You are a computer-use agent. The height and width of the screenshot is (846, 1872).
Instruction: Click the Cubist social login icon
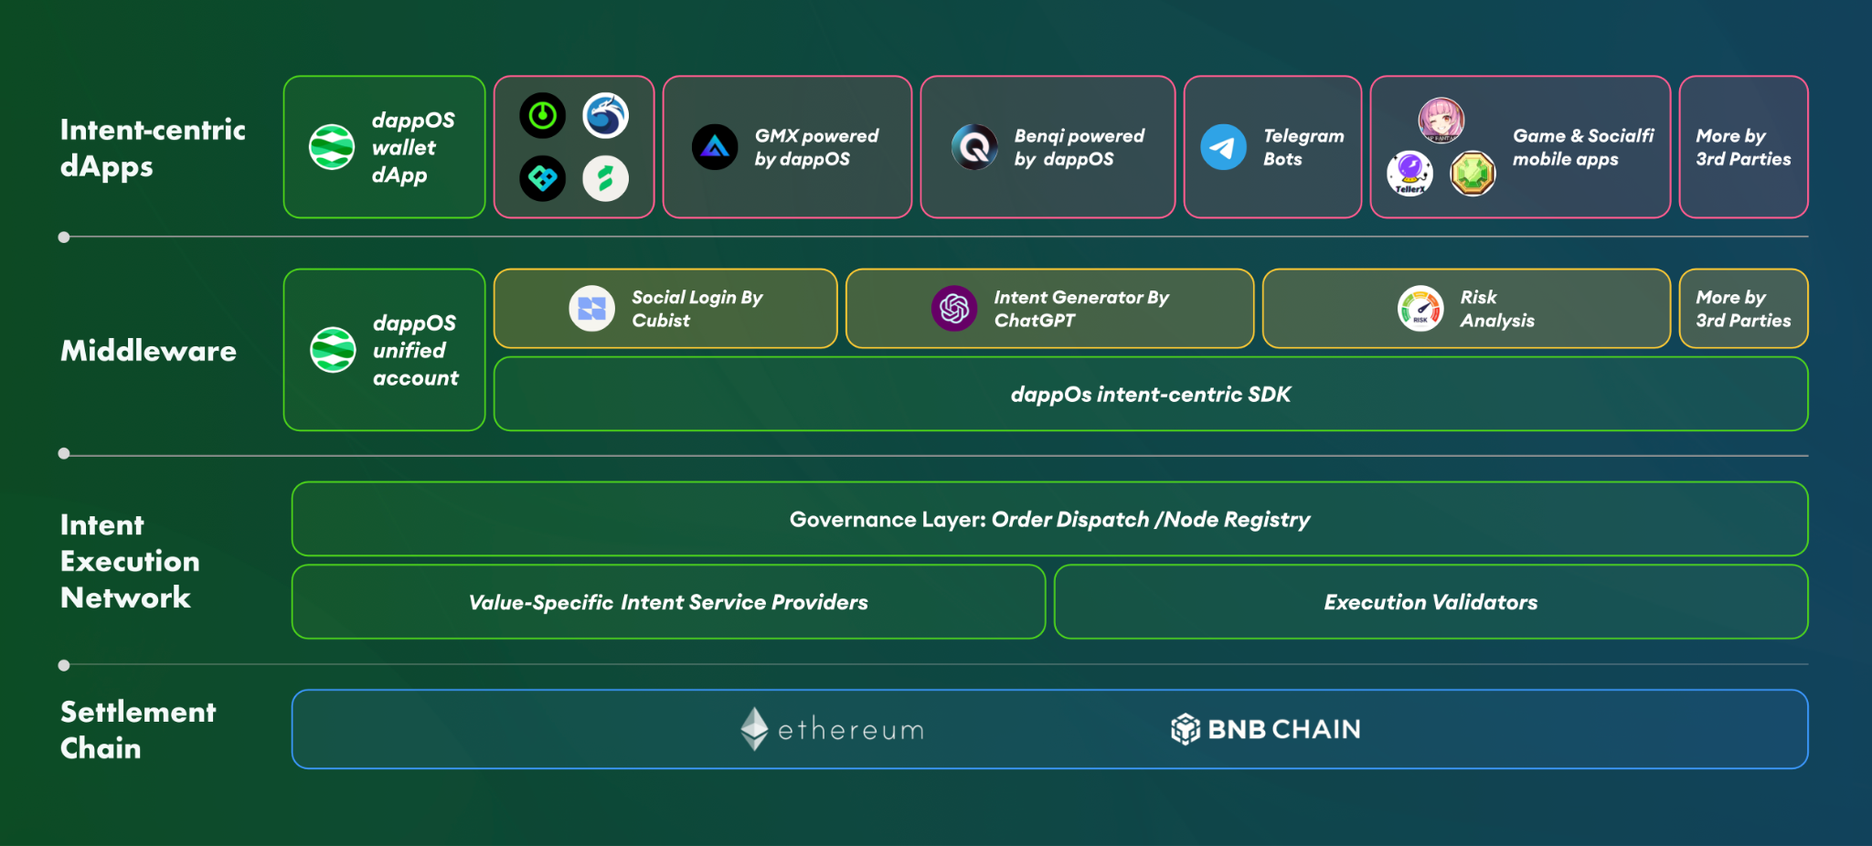pyautogui.click(x=592, y=308)
